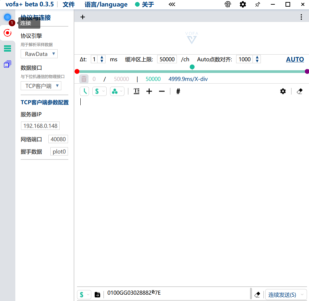Open the protocol and connection panel icon

pyautogui.click(x=7, y=33)
